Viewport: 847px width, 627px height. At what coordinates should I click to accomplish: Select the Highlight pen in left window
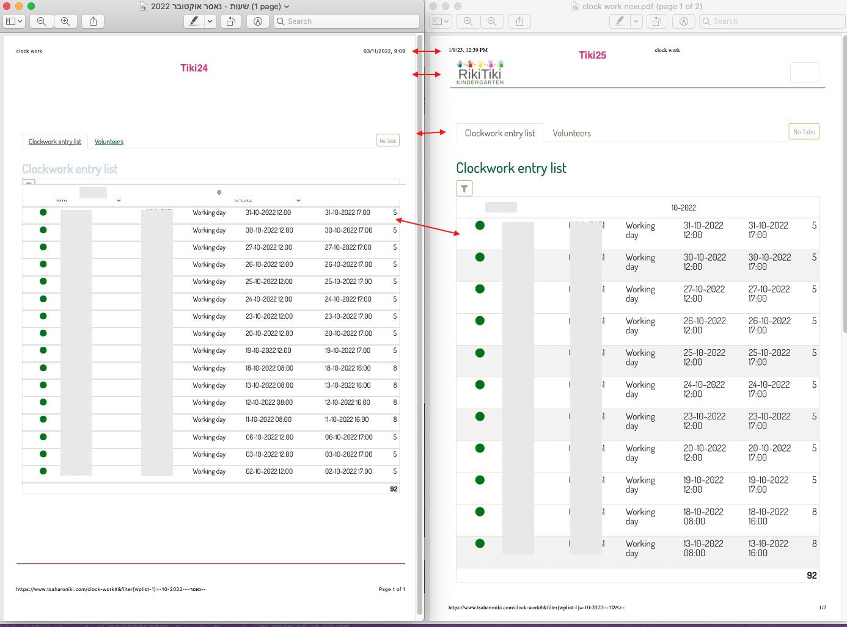(194, 21)
